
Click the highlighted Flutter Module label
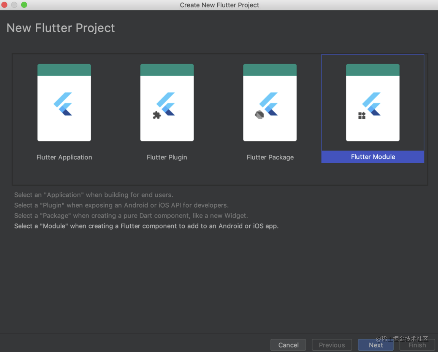[373, 157]
